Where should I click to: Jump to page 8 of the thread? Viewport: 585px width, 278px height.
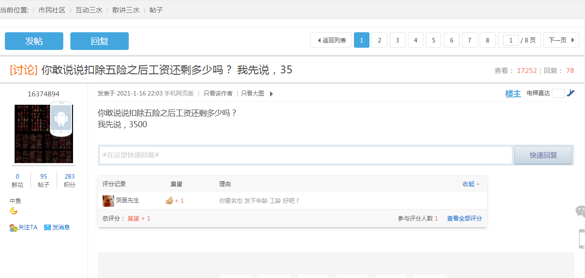coord(487,40)
